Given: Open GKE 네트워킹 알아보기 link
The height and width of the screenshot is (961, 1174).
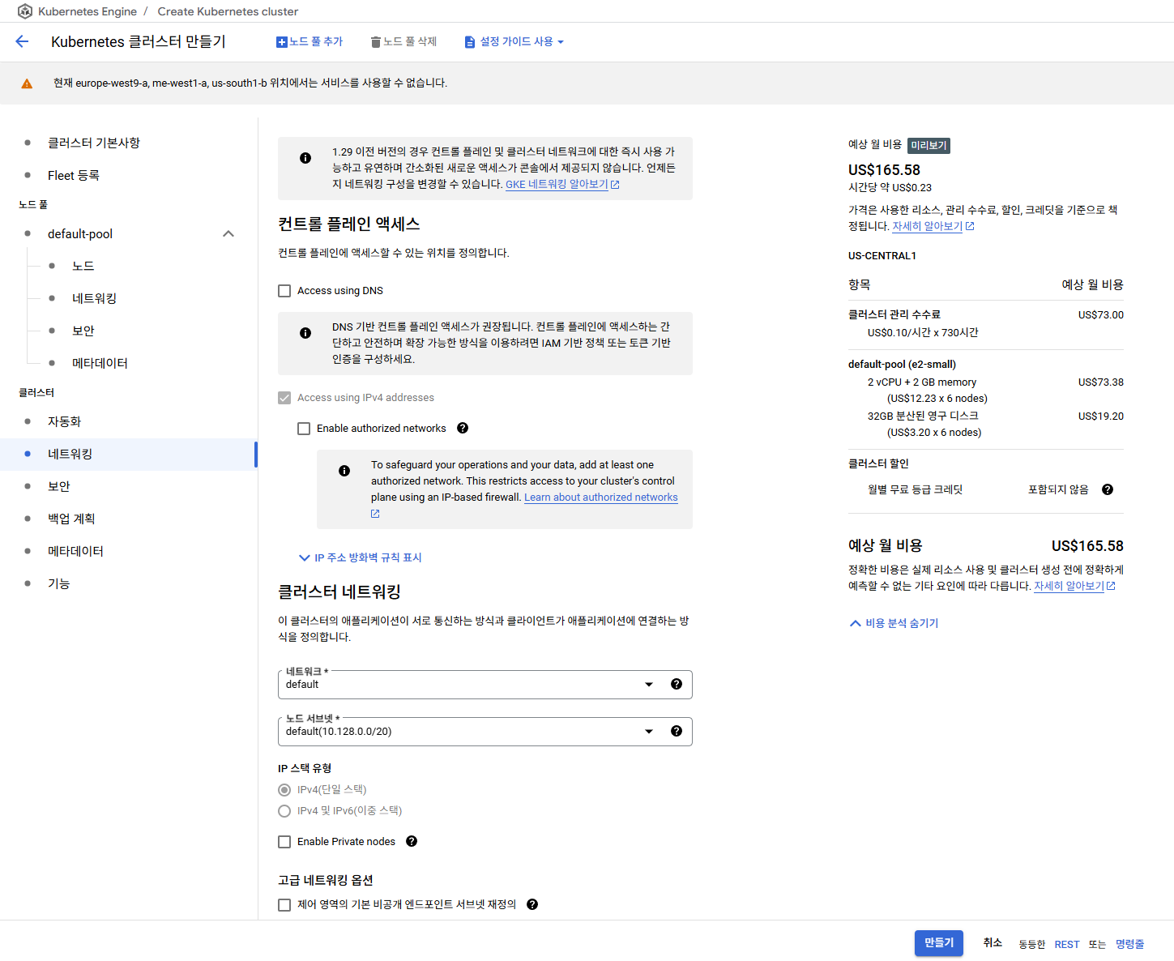Looking at the screenshot, I should 557,185.
